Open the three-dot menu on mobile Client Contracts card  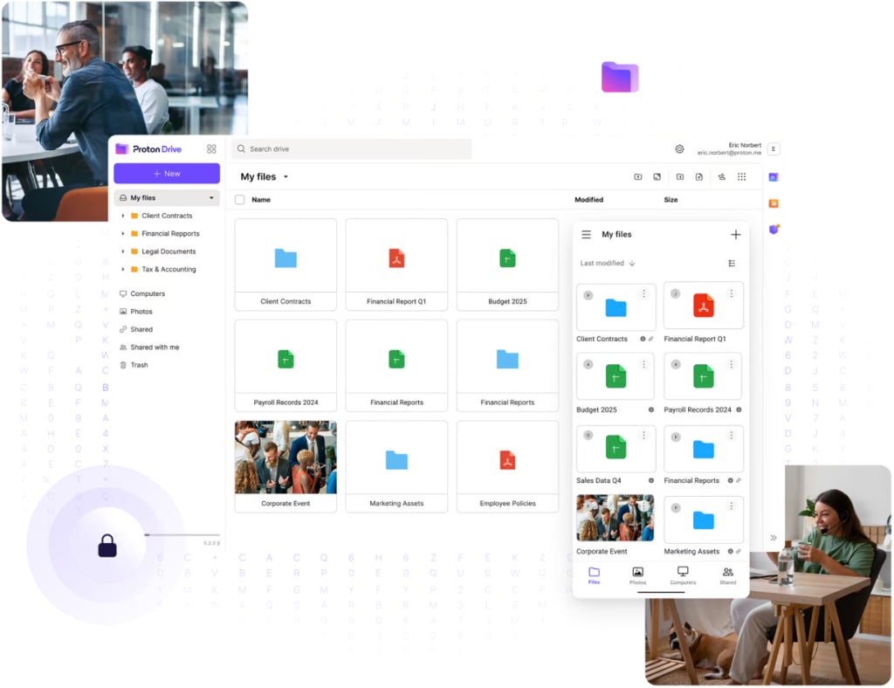coord(643,293)
